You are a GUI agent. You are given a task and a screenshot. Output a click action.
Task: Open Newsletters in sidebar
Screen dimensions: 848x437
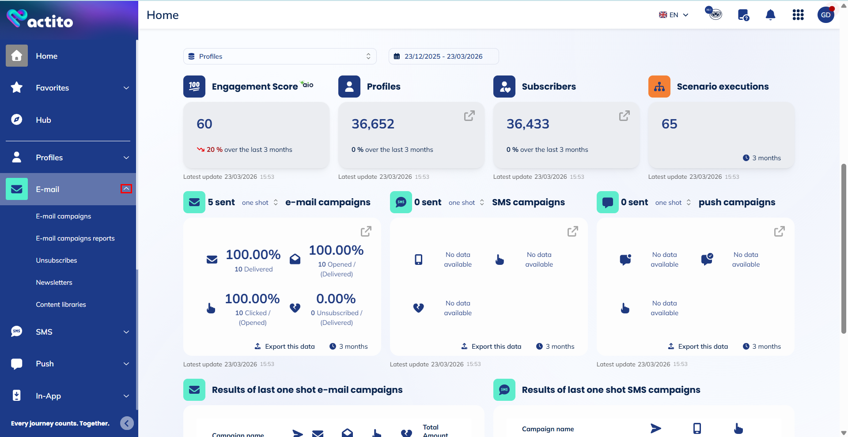click(54, 283)
